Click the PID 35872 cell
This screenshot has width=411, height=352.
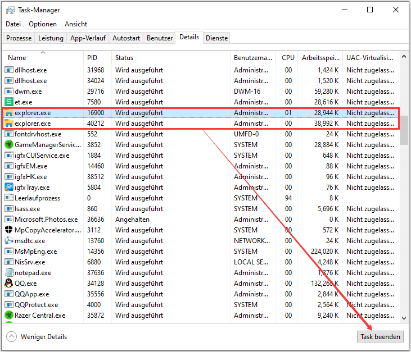pos(96,315)
